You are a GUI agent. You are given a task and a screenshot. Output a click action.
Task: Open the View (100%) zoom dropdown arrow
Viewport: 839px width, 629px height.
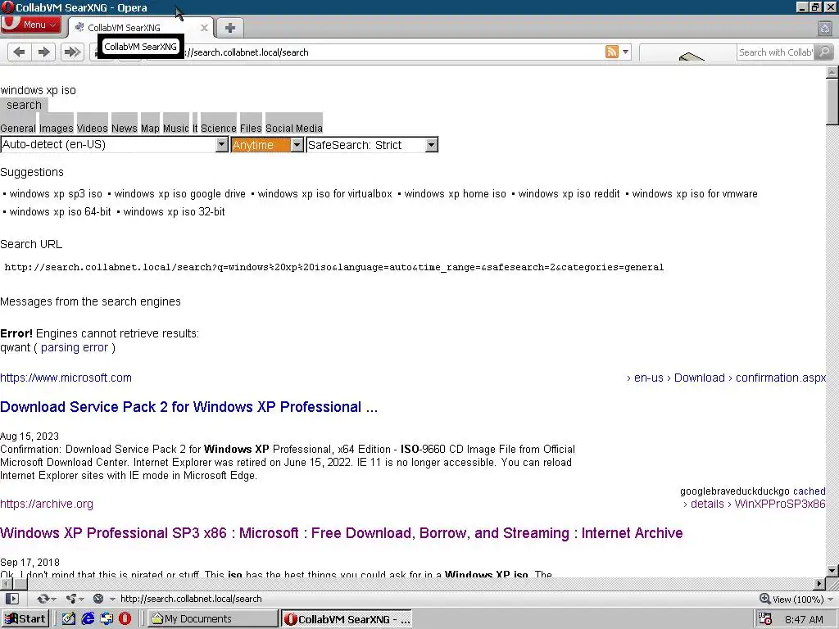coord(830,599)
